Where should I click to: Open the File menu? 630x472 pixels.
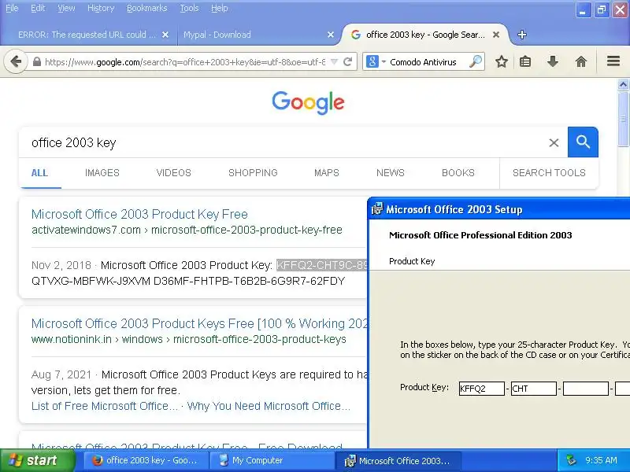coord(12,8)
